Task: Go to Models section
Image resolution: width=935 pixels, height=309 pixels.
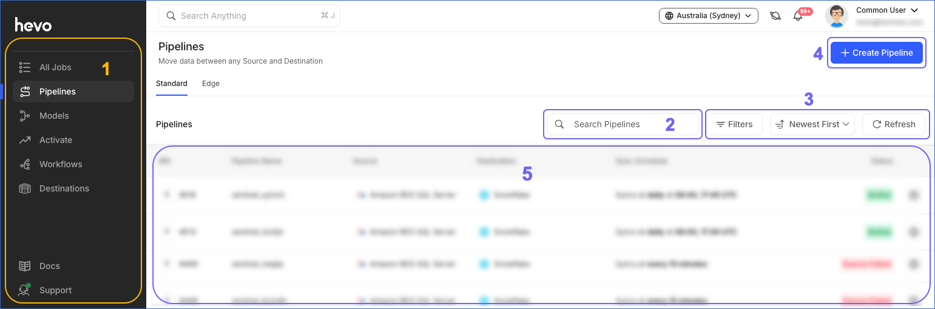Action: tap(73, 116)
